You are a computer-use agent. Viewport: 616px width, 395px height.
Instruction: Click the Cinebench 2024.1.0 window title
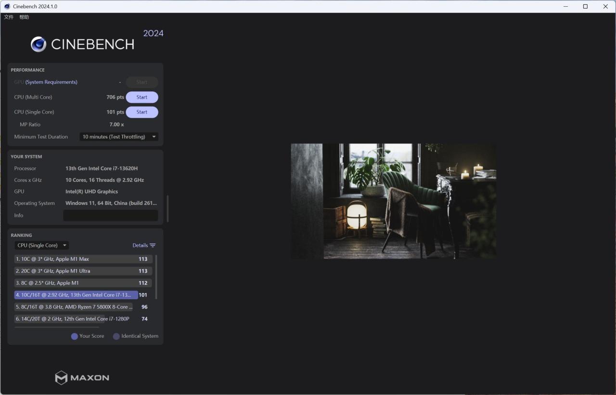[x=35, y=6]
